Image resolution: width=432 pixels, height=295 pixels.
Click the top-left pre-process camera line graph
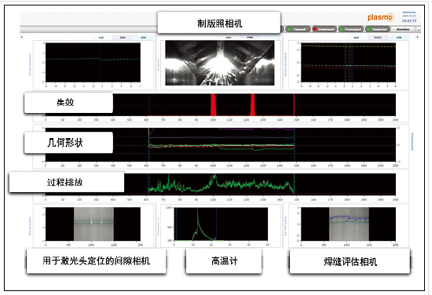click(x=93, y=63)
